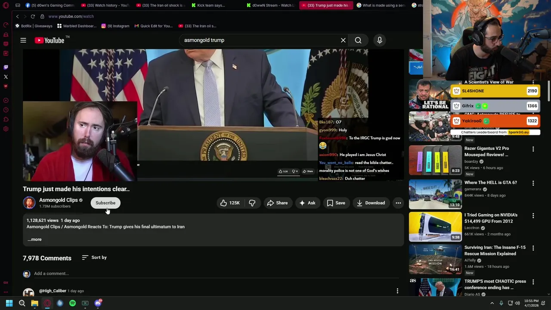551x310 pixels.
Task: Open Quick Edit for You Gmail bookmark
Action: (153, 26)
